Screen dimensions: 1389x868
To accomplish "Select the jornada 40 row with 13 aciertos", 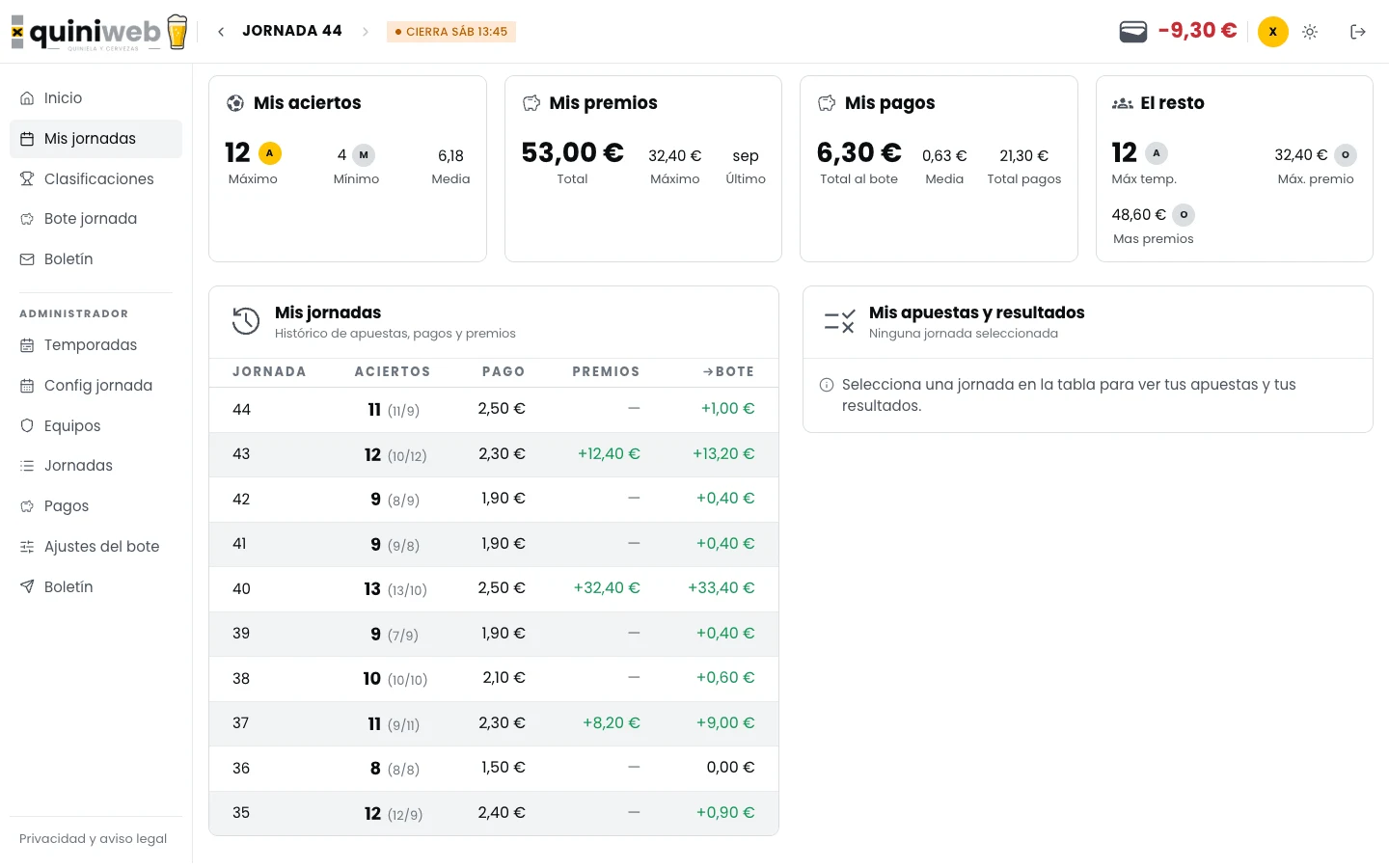I will click(x=494, y=588).
